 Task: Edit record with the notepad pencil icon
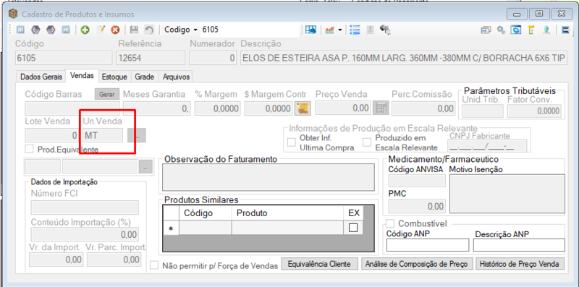tap(101, 30)
